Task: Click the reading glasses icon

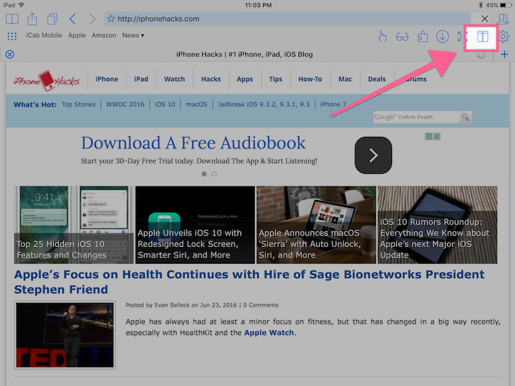Action: point(402,37)
